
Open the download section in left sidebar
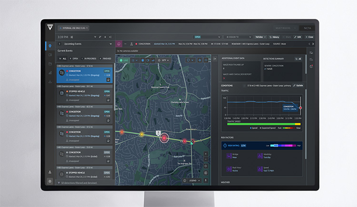pos(50,81)
